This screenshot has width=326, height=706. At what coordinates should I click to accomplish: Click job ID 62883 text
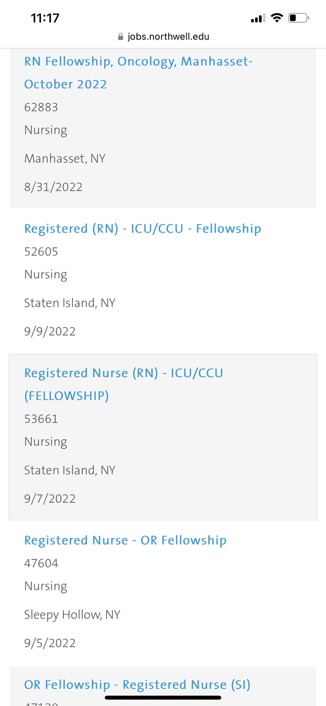tap(41, 107)
